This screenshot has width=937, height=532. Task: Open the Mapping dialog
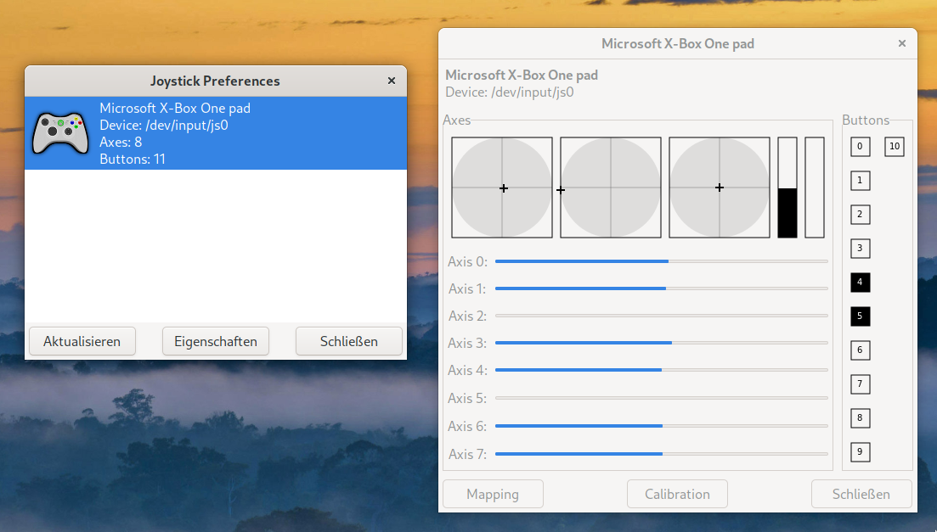point(493,494)
